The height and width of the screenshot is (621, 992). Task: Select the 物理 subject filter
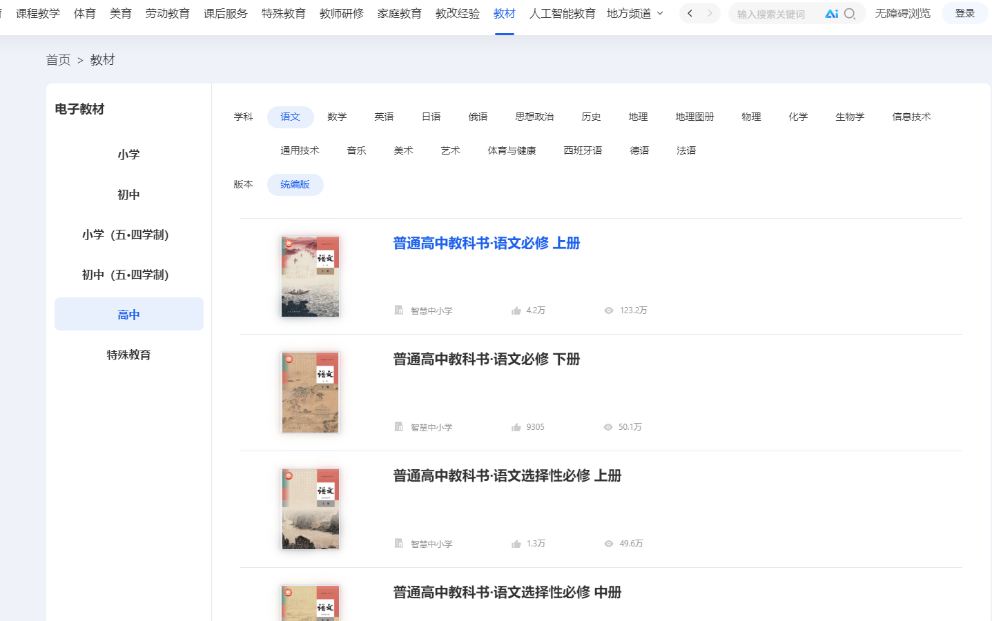752,117
